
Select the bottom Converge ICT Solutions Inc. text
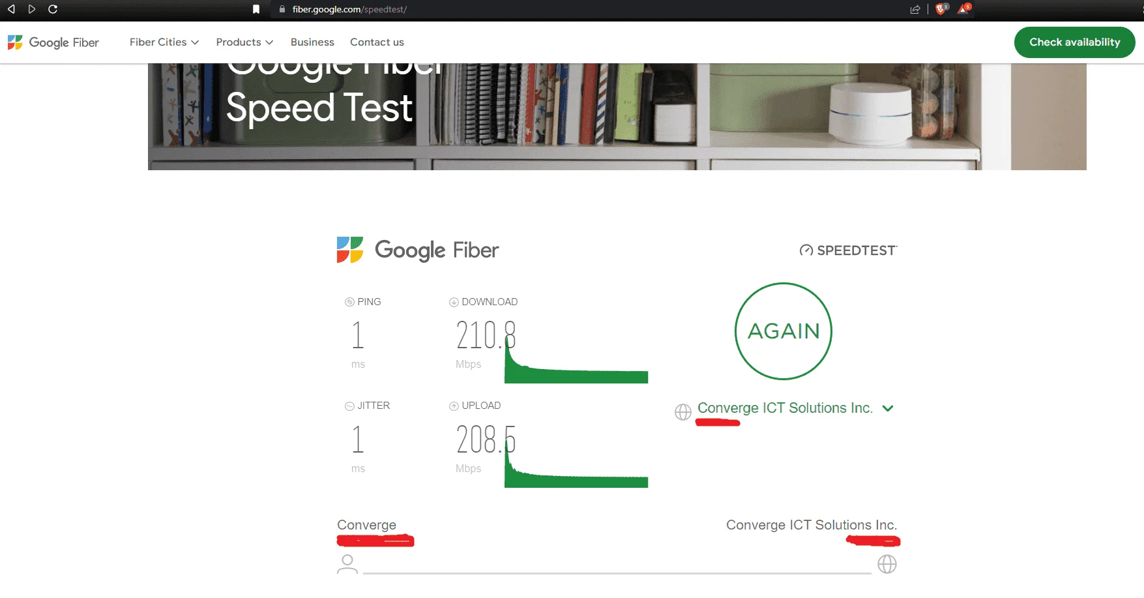[x=812, y=525]
